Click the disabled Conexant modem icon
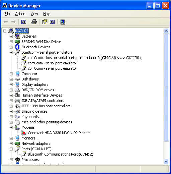This screenshot has height=174, width=171. (x=24, y=133)
